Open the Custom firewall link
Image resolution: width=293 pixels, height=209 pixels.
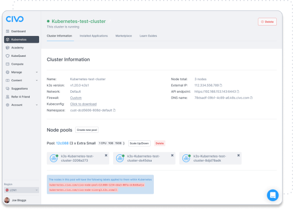tap(76, 98)
